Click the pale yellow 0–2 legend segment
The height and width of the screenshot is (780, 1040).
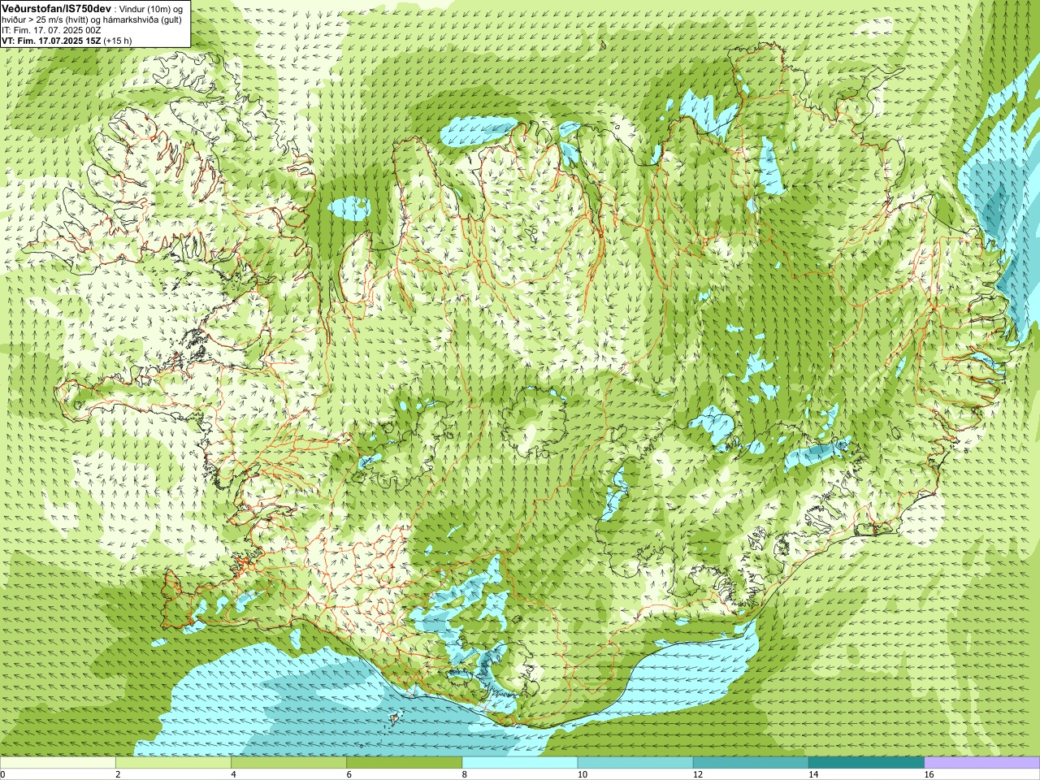(x=58, y=763)
